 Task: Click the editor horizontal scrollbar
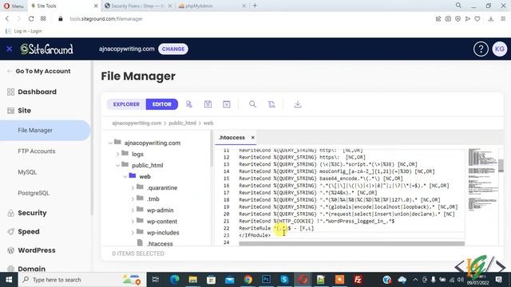[351, 243]
